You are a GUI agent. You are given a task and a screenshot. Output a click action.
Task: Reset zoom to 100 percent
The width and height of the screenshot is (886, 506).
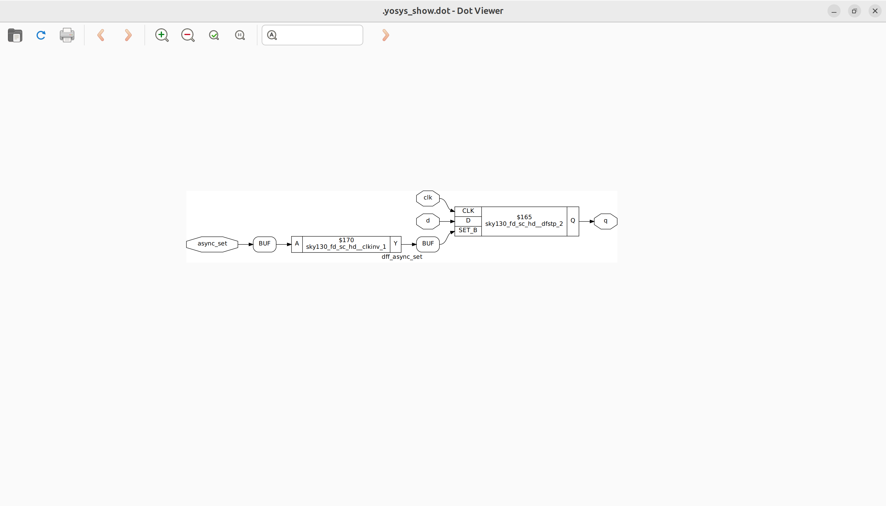coord(240,35)
